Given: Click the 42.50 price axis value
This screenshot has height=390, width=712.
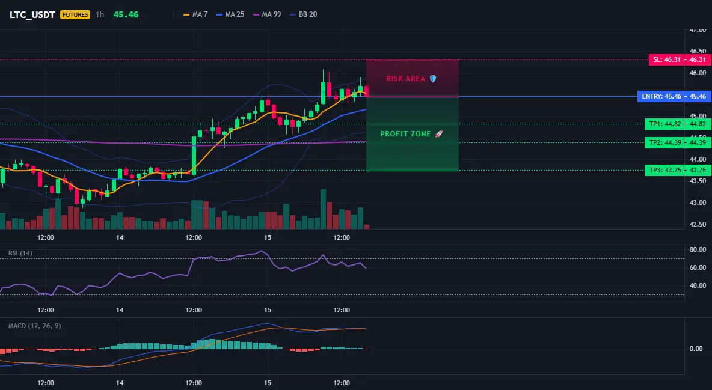Looking at the screenshot, I should (x=698, y=224).
